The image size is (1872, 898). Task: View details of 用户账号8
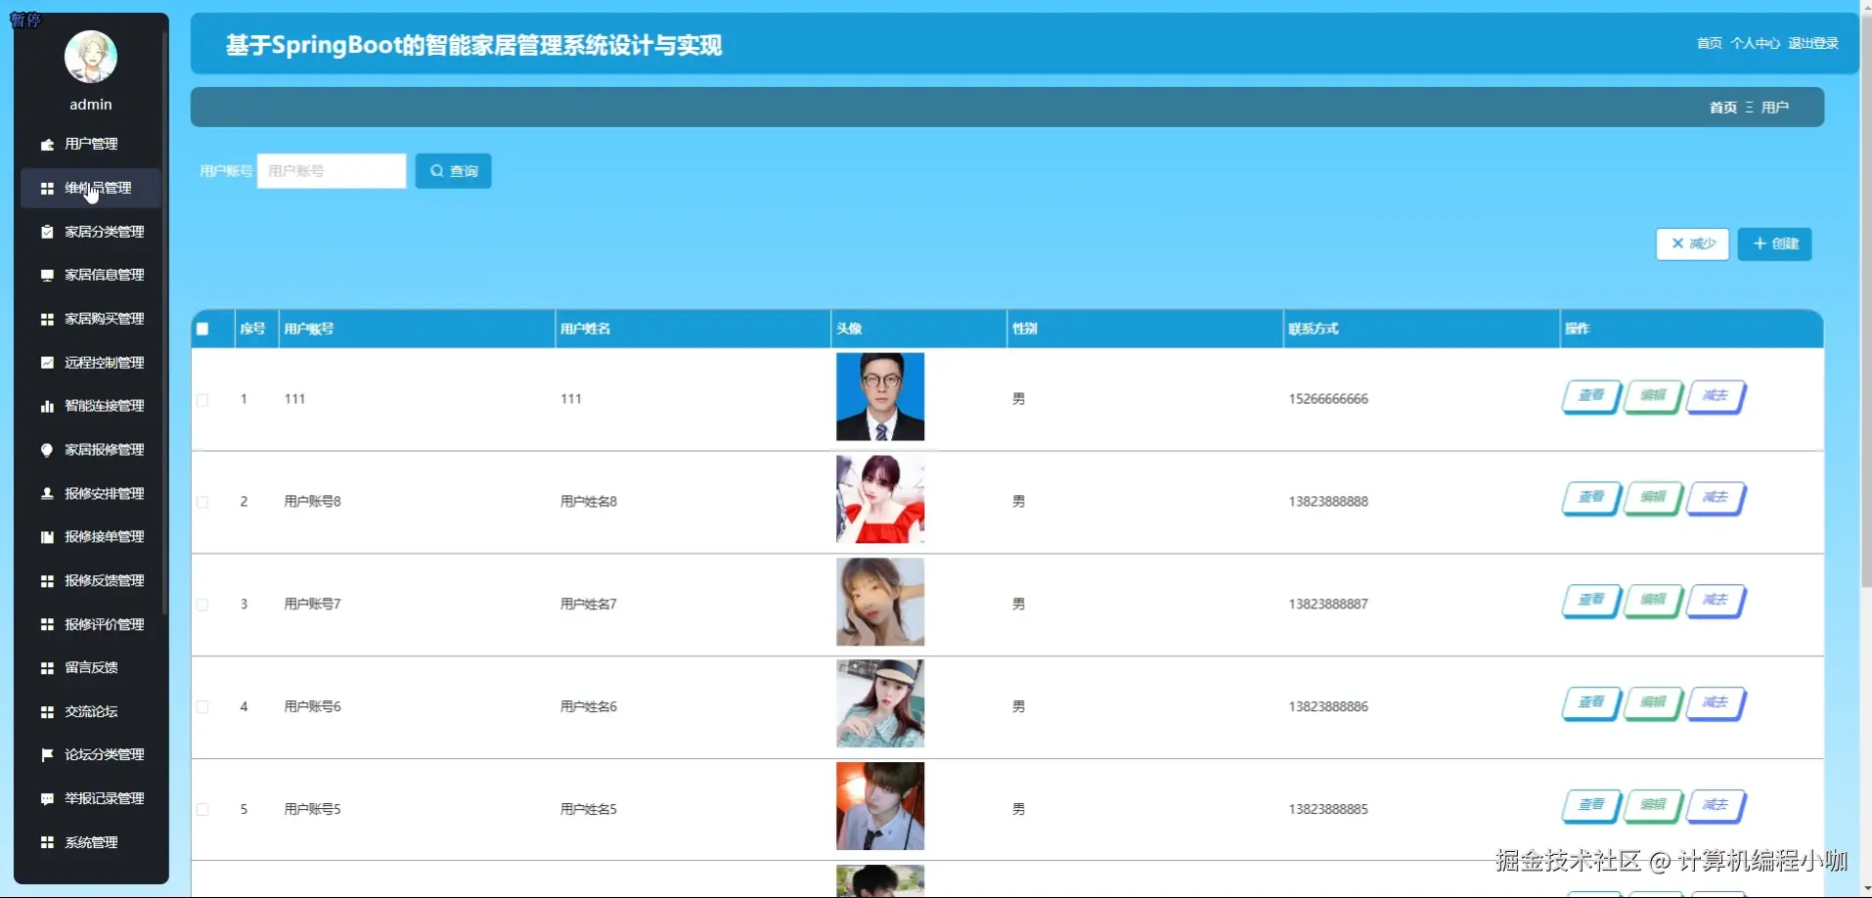(x=1591, y=498)
